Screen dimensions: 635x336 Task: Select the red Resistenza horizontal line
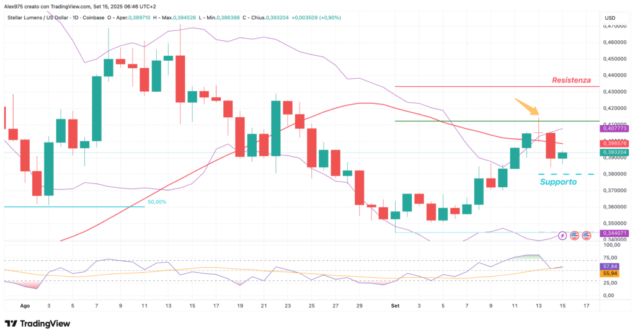tap(497, 86)
